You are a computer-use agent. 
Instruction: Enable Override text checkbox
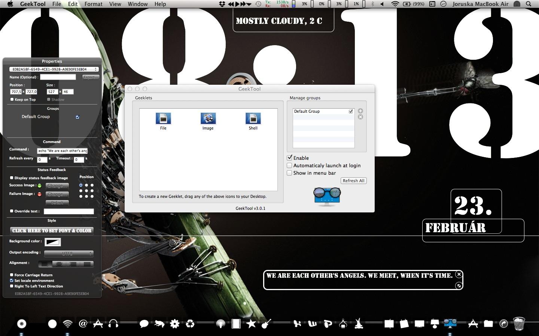coord(12,211)
